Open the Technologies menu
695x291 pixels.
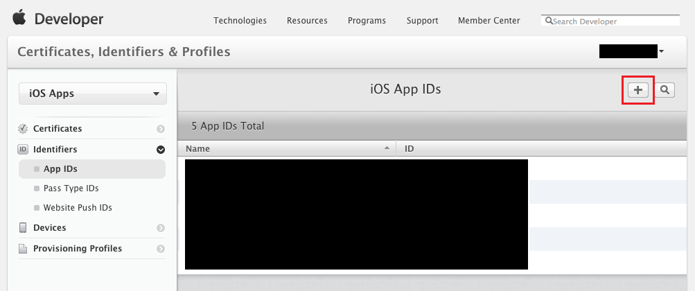tap(240, 21)
